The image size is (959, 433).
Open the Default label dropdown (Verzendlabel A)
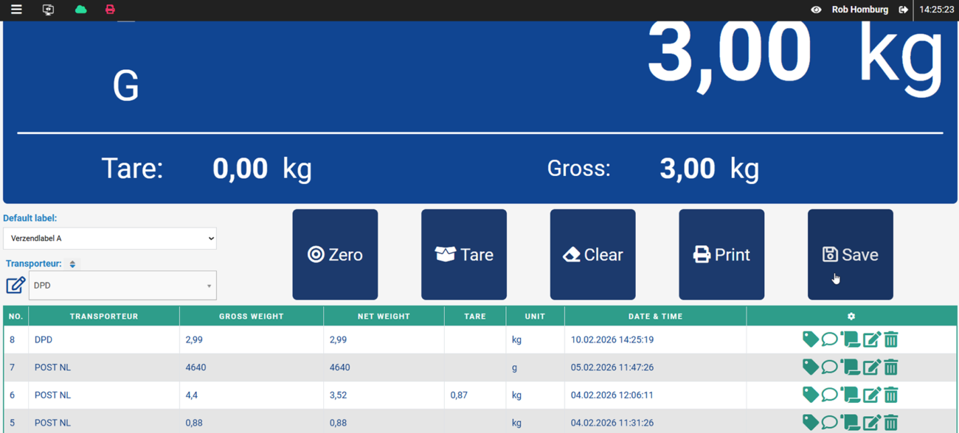[x=110, y=239]
